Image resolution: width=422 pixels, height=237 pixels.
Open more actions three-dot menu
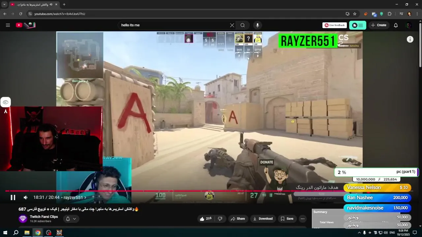coord(303,219)
